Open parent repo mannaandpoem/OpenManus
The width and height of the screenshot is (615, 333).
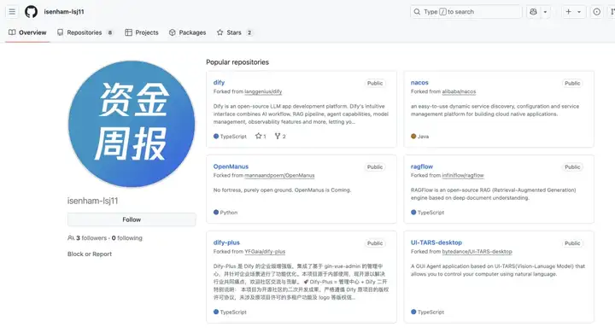click(279, 176)
